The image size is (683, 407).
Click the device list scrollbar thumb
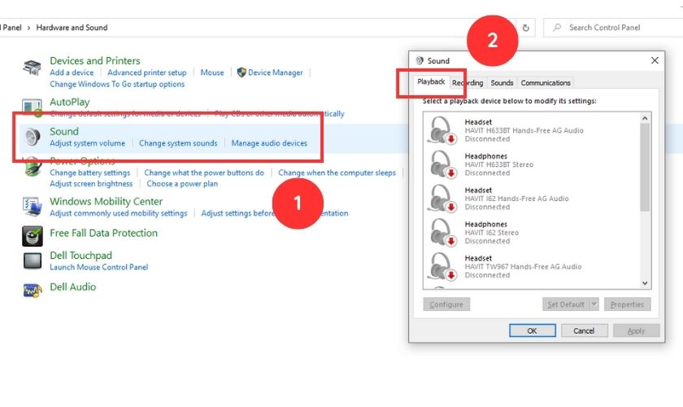point(645,168)
